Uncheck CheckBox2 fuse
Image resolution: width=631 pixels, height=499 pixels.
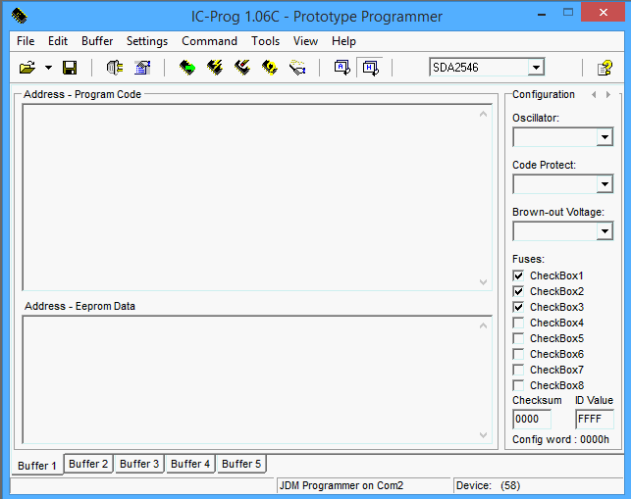point(518,291)
